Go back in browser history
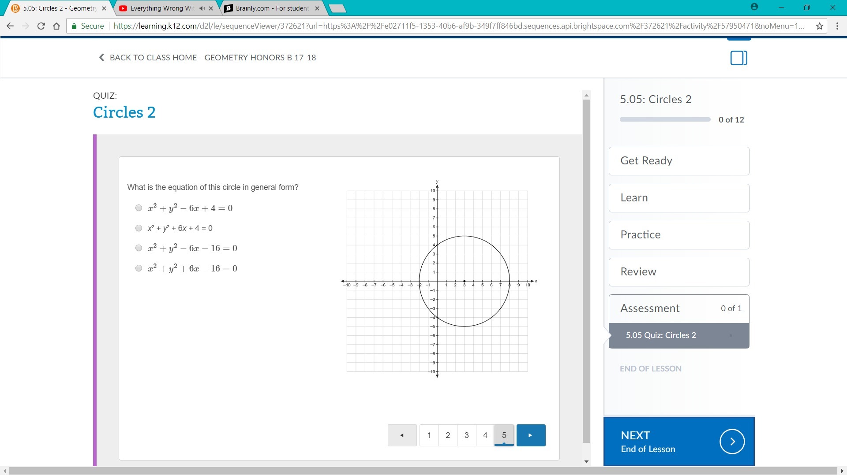Image resolution: width=847 pixels, height=475 pixels. tap(10, 26)
